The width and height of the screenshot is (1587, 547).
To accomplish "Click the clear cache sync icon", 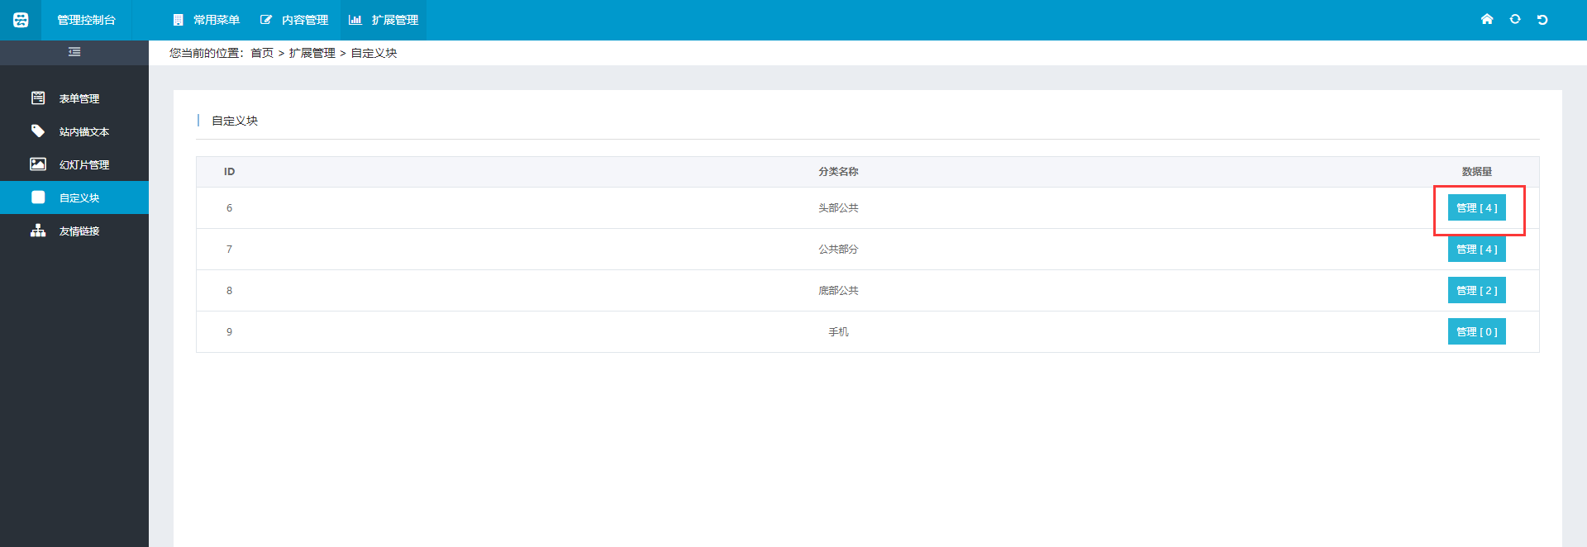I will 1515,19.
